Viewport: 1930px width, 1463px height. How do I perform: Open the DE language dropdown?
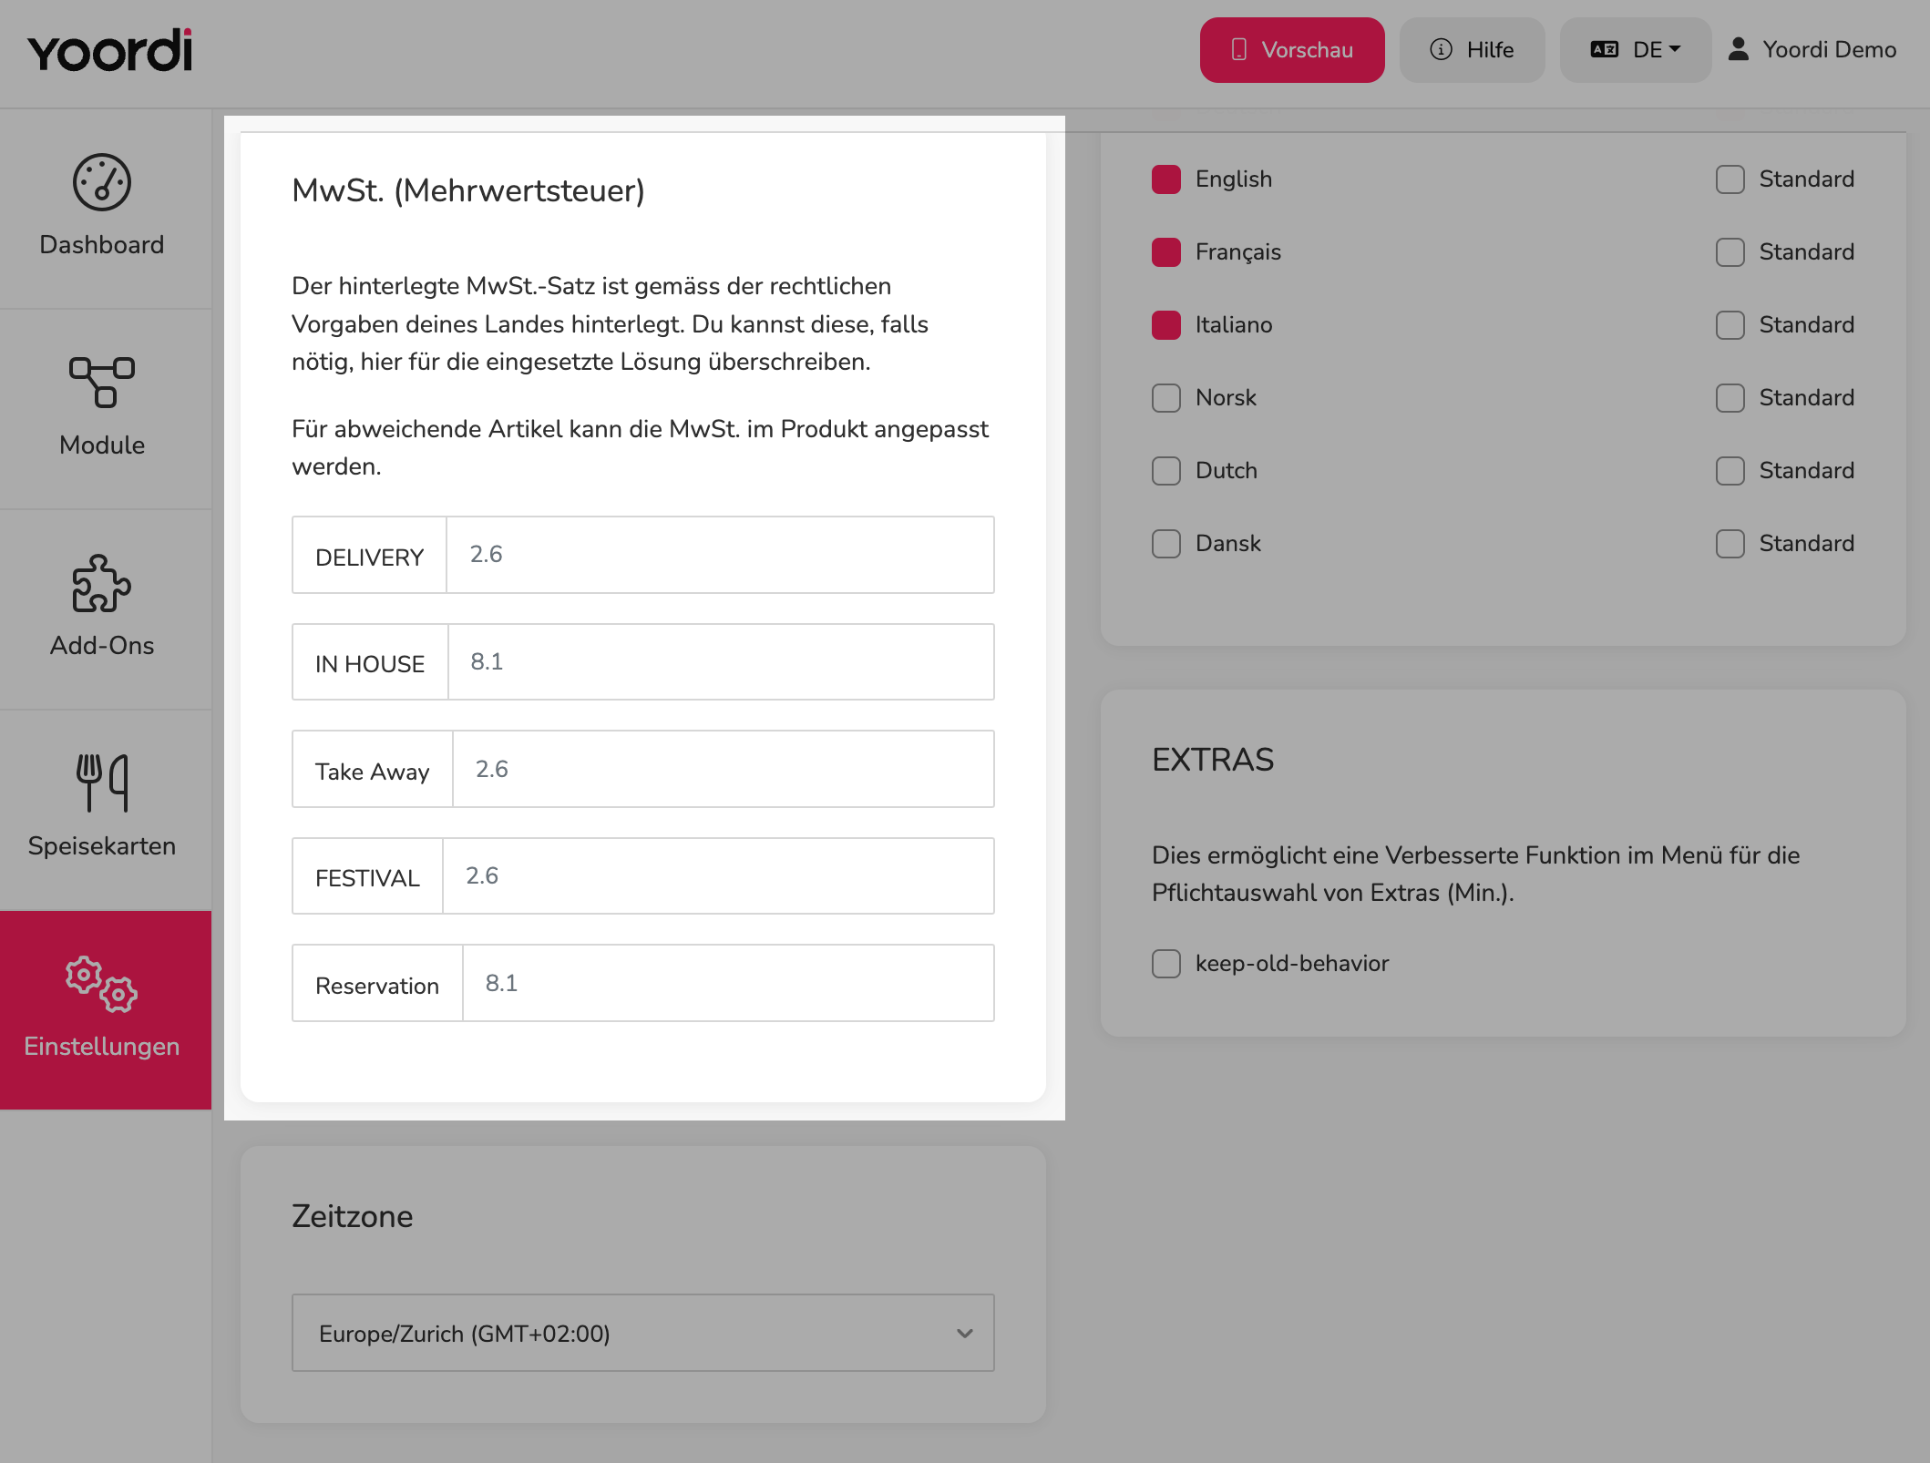(1636, 50)
